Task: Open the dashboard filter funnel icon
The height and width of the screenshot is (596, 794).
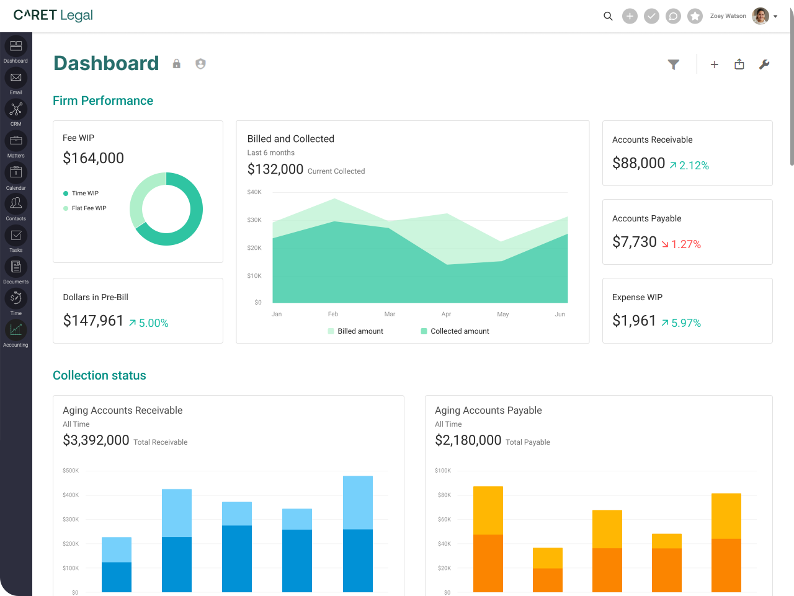Action: tap(674, 64)
